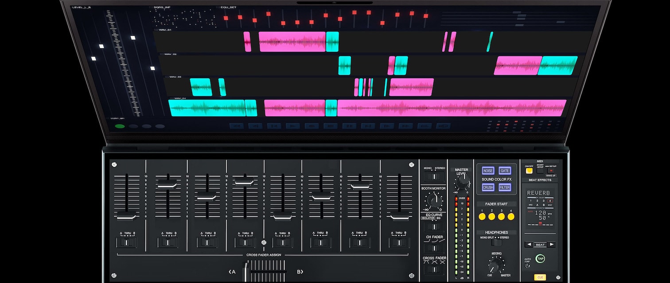
Task: Flip the first channel A THRU B switch
Action: 126,242
